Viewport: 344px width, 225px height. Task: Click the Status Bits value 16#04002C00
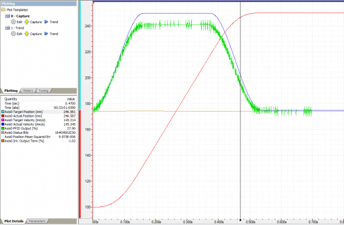coord(65,132)
